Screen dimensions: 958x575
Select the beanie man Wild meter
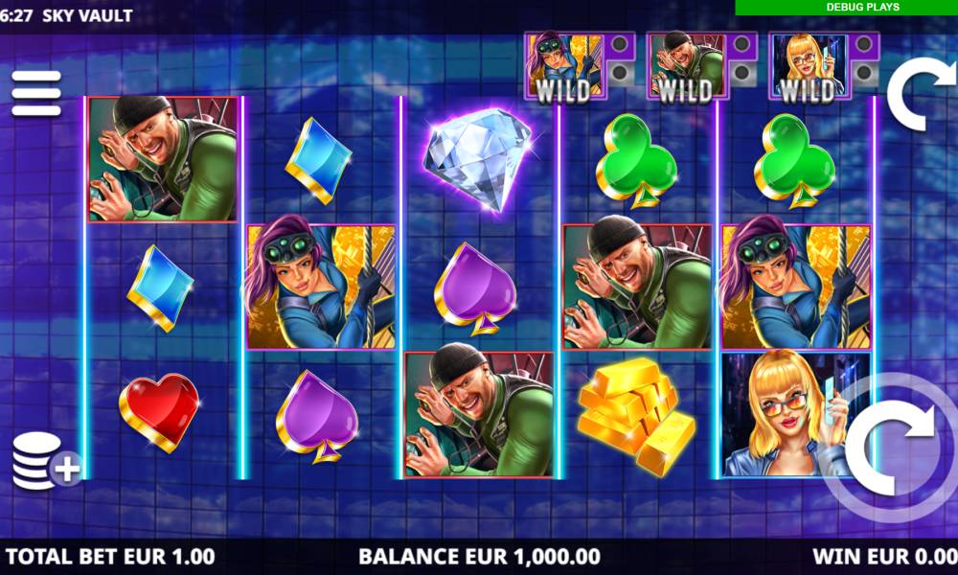coord(701,66)
